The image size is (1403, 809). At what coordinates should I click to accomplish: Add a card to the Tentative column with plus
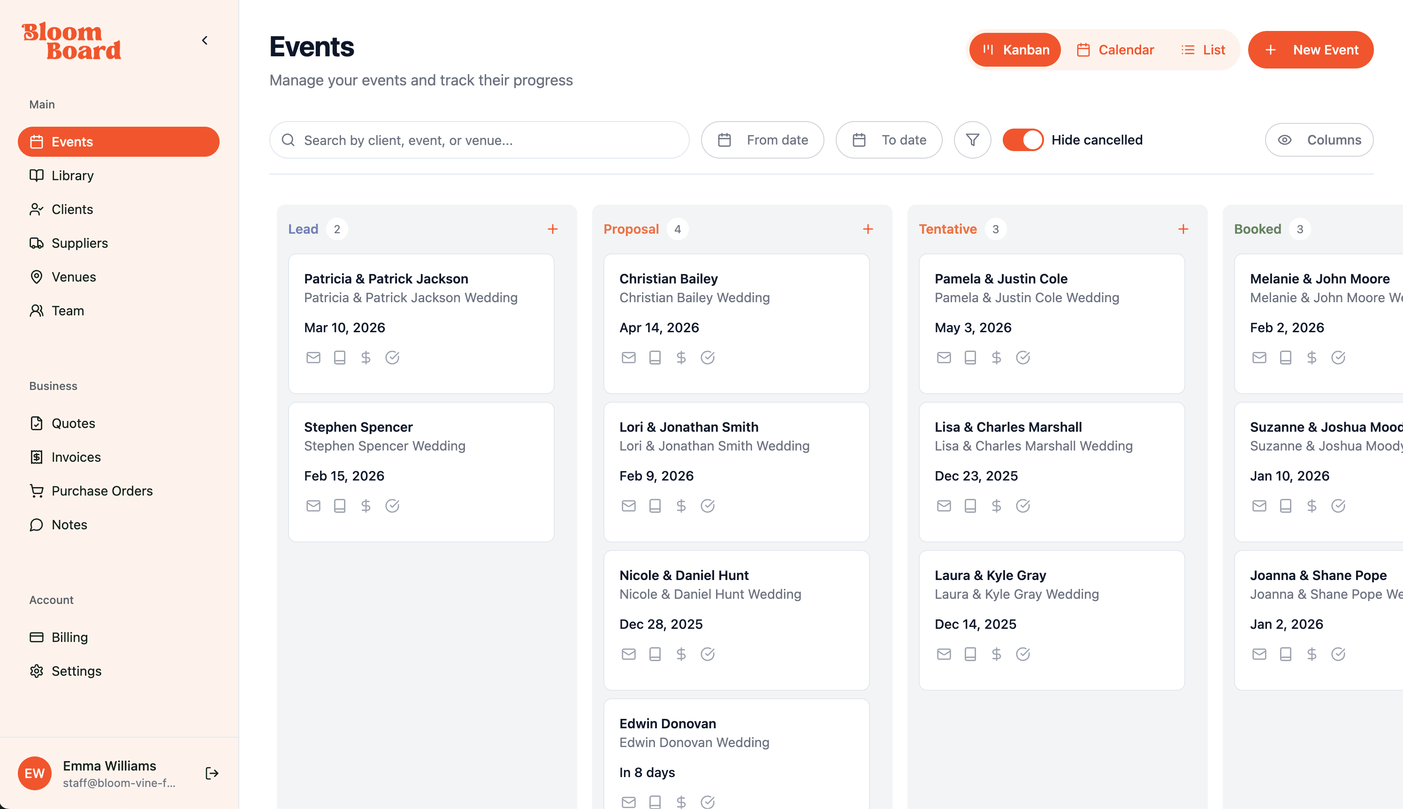tap(1183, 229)
